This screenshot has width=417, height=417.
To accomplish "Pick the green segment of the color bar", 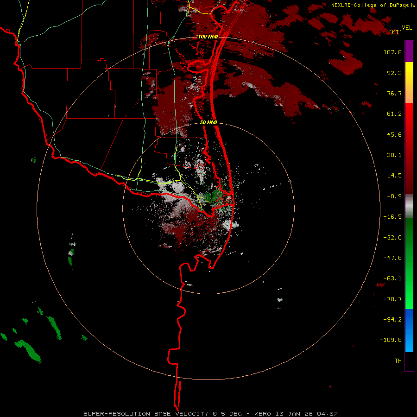I will pos(409,263).
